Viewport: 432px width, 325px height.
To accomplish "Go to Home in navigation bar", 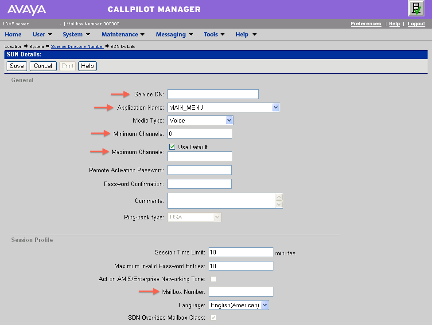I will [13, 35].
